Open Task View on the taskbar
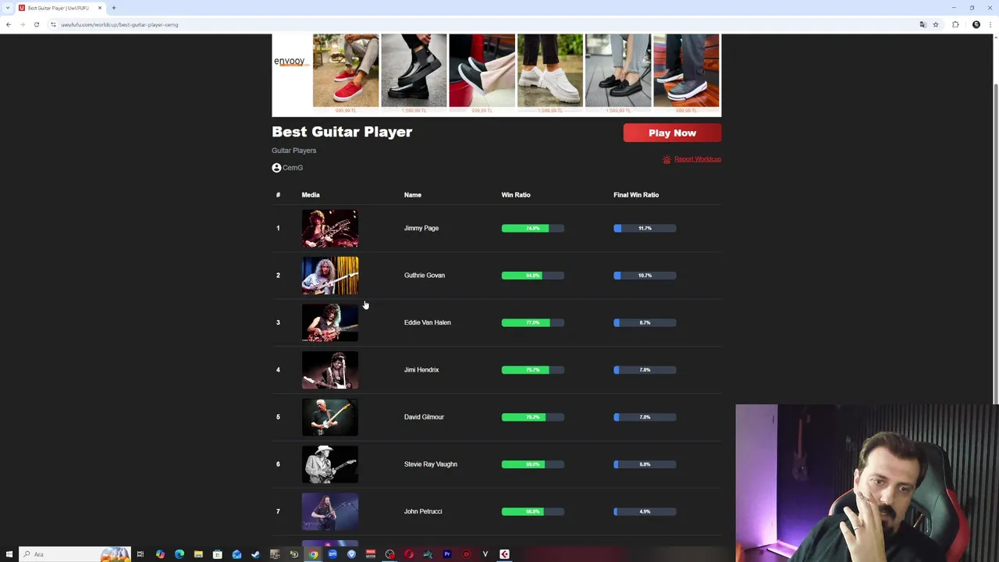999x562 pixels. [140, 554]
